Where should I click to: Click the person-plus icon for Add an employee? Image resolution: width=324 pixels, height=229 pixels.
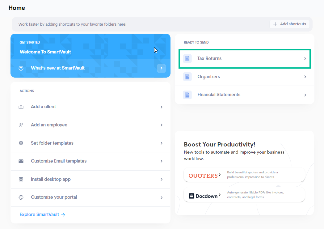[21, 125]
